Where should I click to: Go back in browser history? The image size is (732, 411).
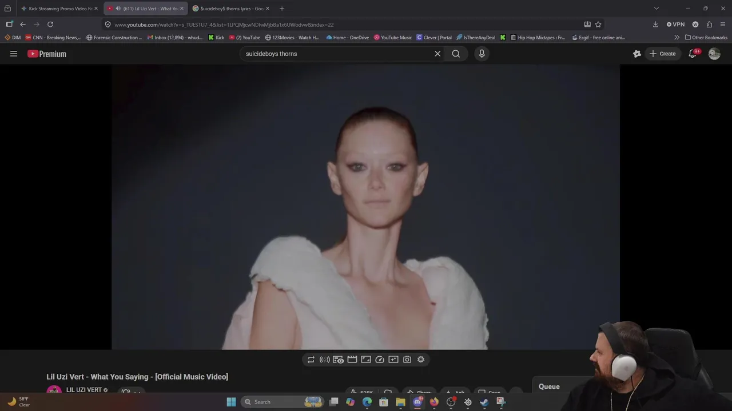tap(23, 25)
